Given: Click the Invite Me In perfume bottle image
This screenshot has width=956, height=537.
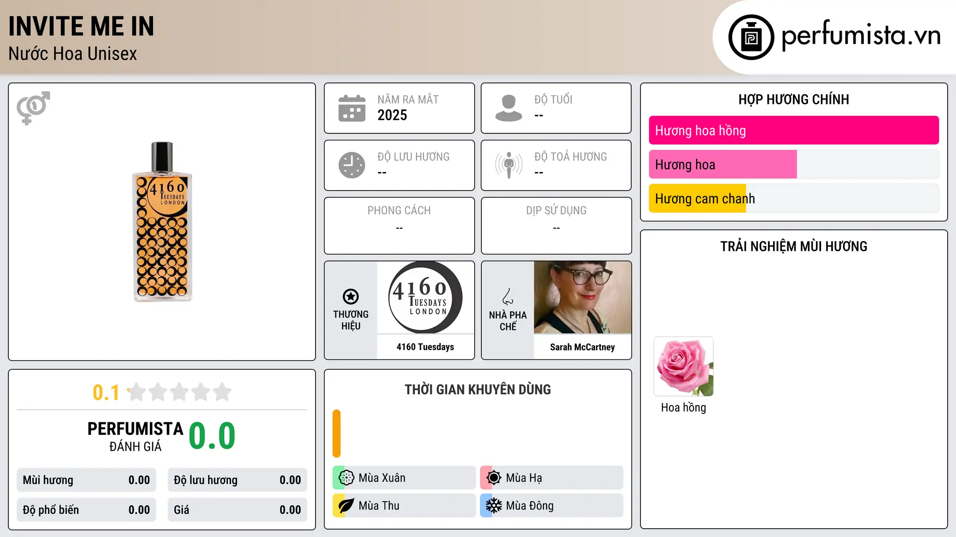Looking at the screenshot, I should 162,221.
